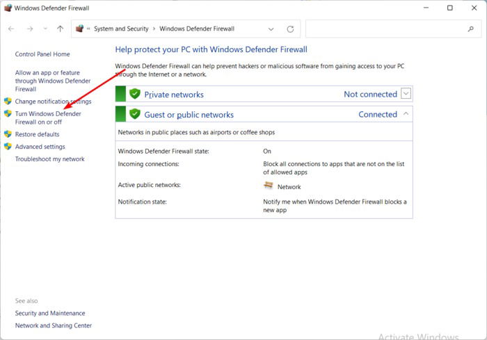Screen dimensions: 487x340
Task: Open Turn Windows Defender Firewall on or off
Action: point(48,118)
